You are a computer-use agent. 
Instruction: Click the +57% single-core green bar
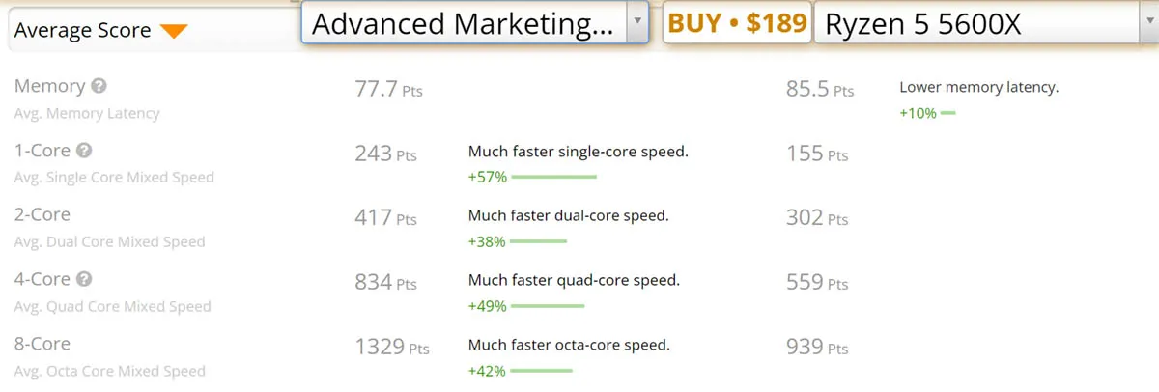click(554, 177)
